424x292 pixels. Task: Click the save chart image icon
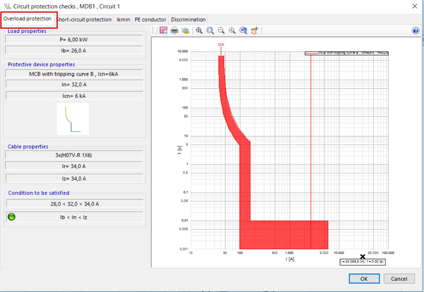(x=164, y=31)
